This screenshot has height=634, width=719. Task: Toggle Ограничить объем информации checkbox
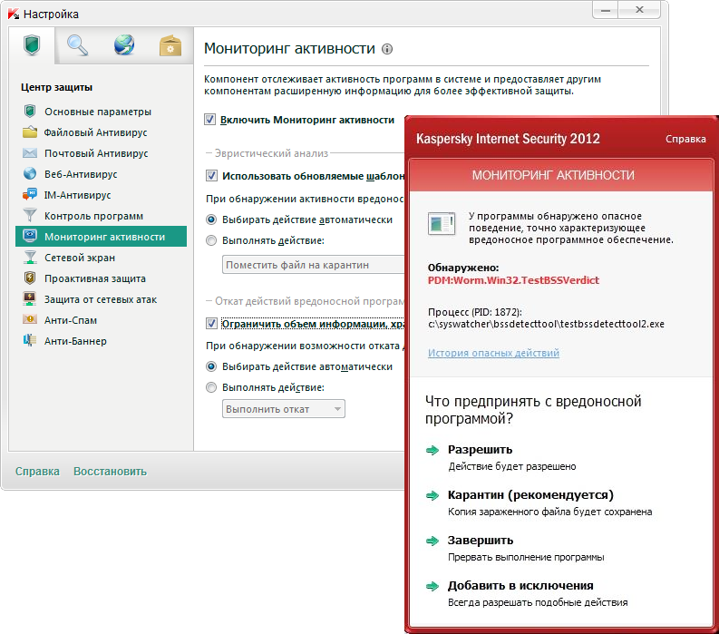[211, 324]
